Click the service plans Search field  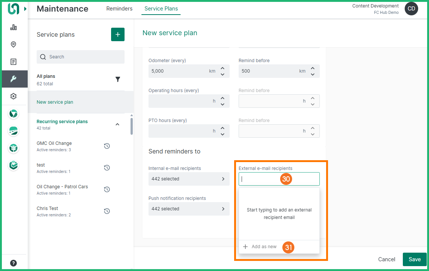point(80,57)
